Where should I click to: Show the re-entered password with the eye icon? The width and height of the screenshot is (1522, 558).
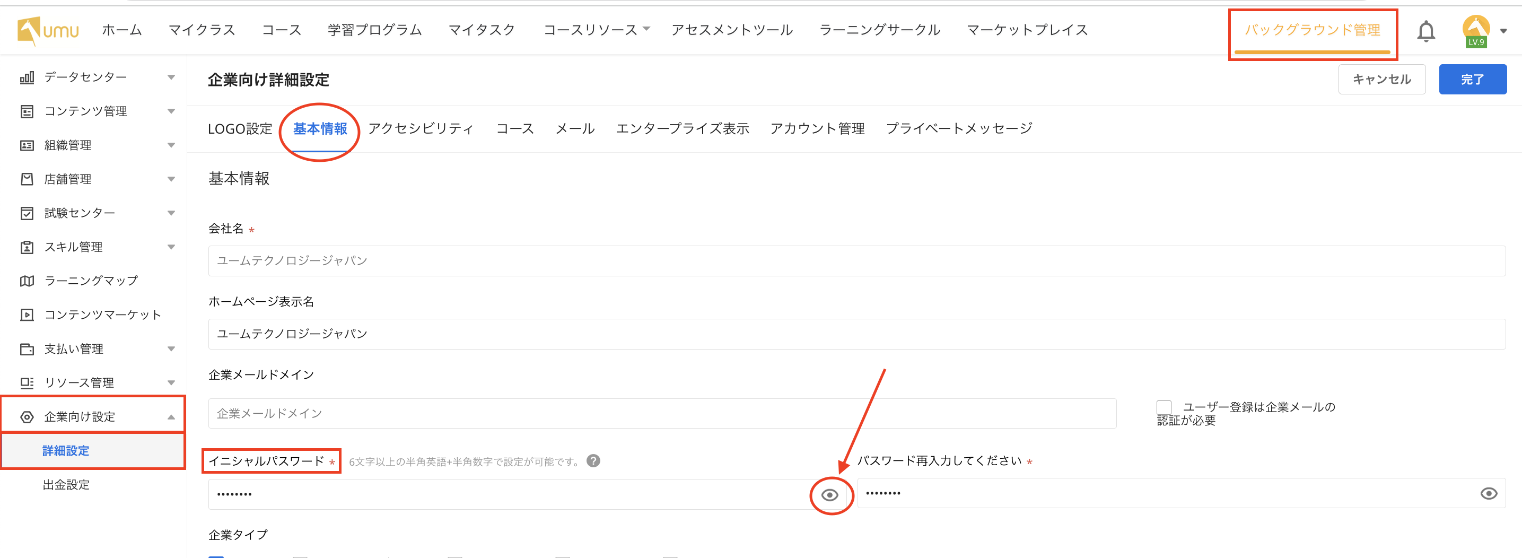tap(1489, 494)
